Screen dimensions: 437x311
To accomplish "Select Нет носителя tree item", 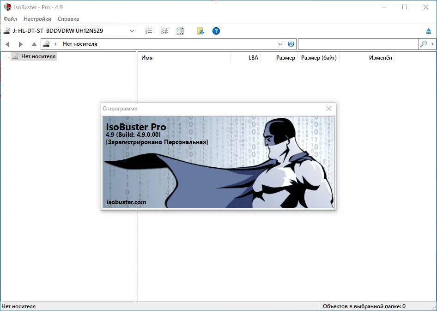I will [34, 56].
